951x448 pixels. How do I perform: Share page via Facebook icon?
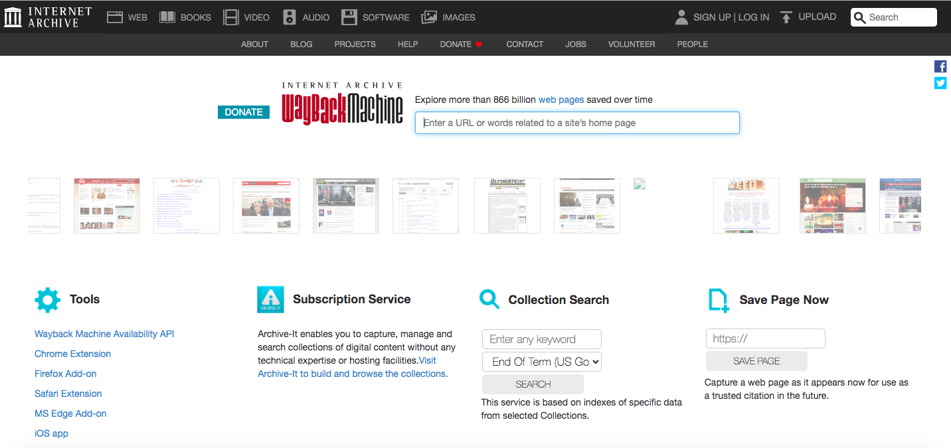[x=940, y=66]
